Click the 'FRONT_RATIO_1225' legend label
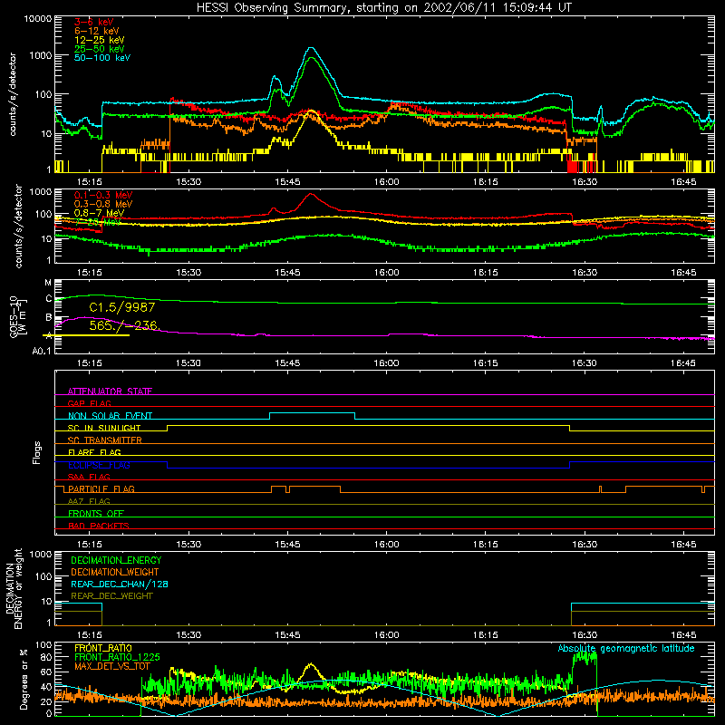725x725 pixels. pyautogui.click(x=117, y=657)
